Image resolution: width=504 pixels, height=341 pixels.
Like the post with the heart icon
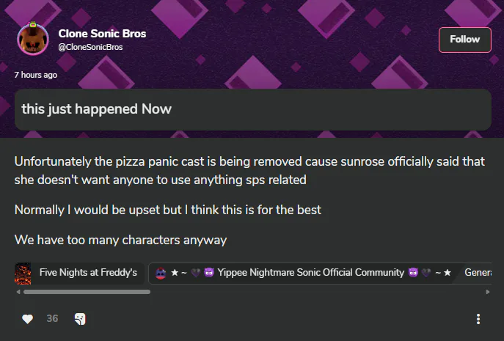(27, 319)
